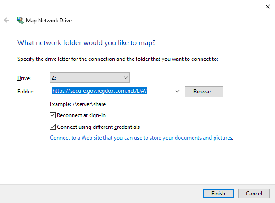Viewport: 275px width, 203px height.
Task: Close the Map Network Drive dialog
Action: point(268,7)
